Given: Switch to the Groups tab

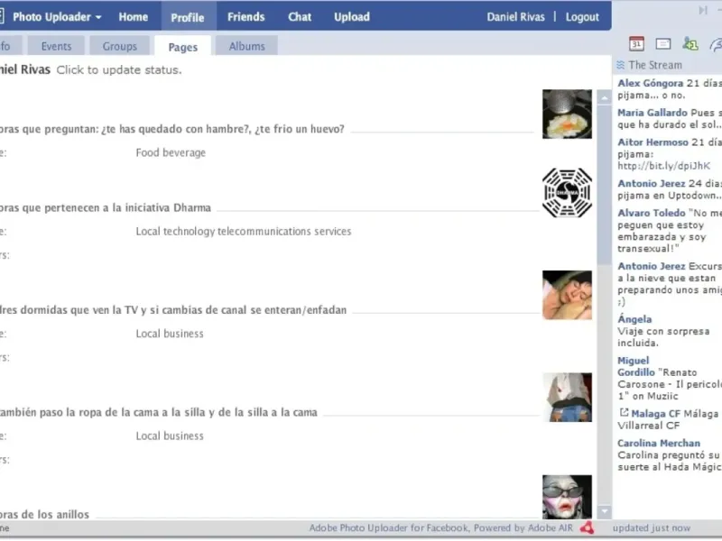Looking at the screenshot, I should click(x=120, y=46).
